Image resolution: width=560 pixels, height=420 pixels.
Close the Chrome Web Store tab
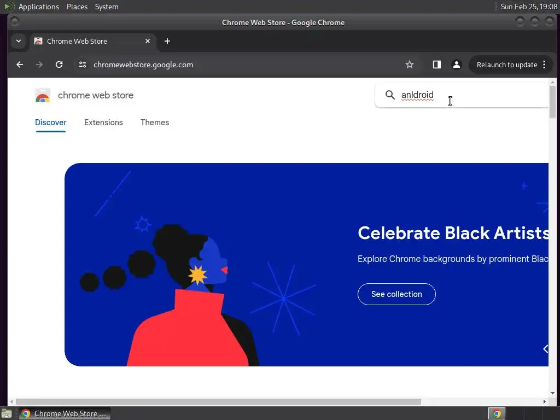tap(148, 41)
